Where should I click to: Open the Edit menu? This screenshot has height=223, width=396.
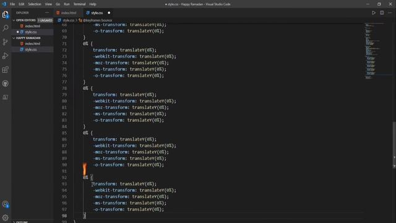pos(22,4)
